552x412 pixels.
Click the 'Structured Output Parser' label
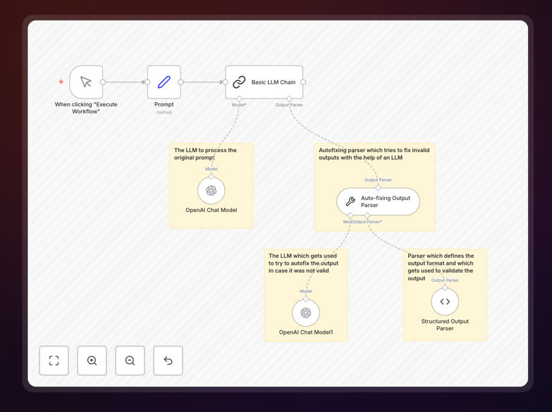(445, 325)
